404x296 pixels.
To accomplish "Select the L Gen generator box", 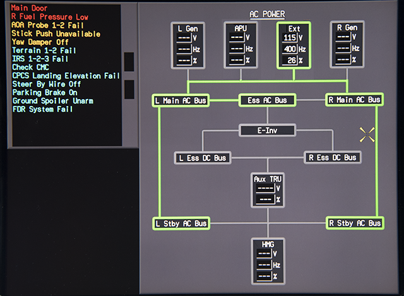I will click(188, 45).
